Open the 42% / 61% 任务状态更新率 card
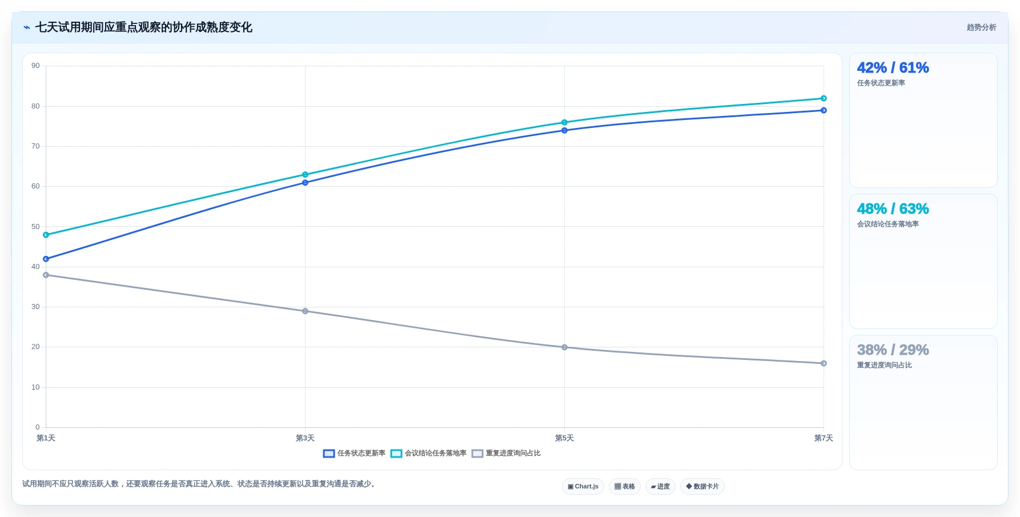 (x=923, y=121)
